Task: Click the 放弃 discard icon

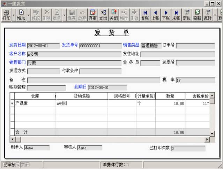Action: pos(82,15)
